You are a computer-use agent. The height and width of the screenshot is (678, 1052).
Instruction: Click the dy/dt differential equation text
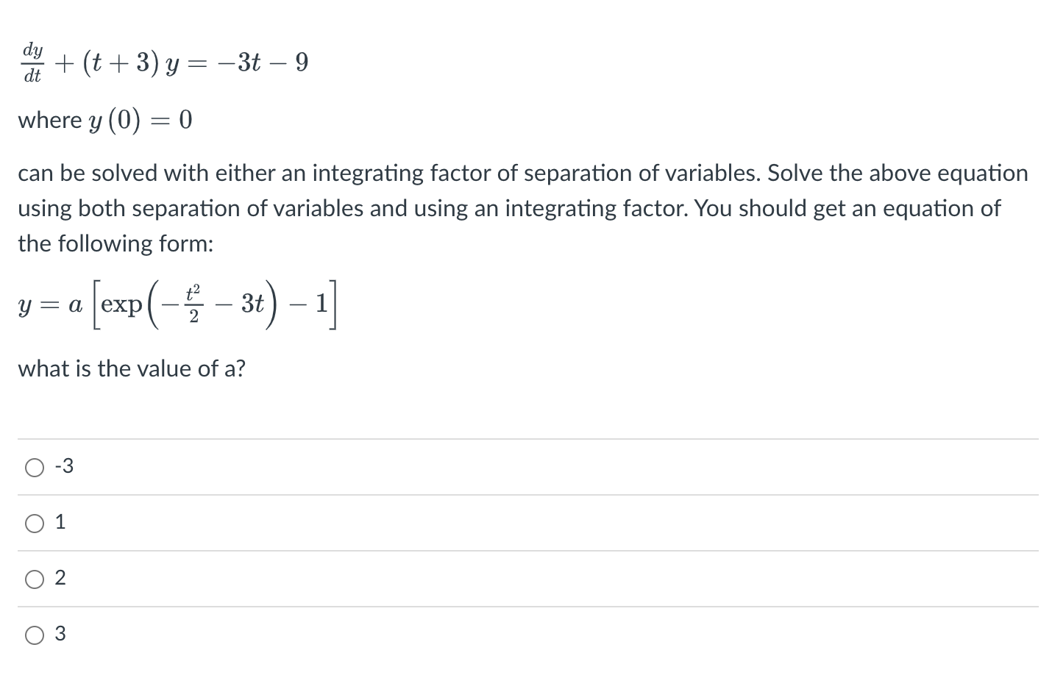[x=162, y=63]
